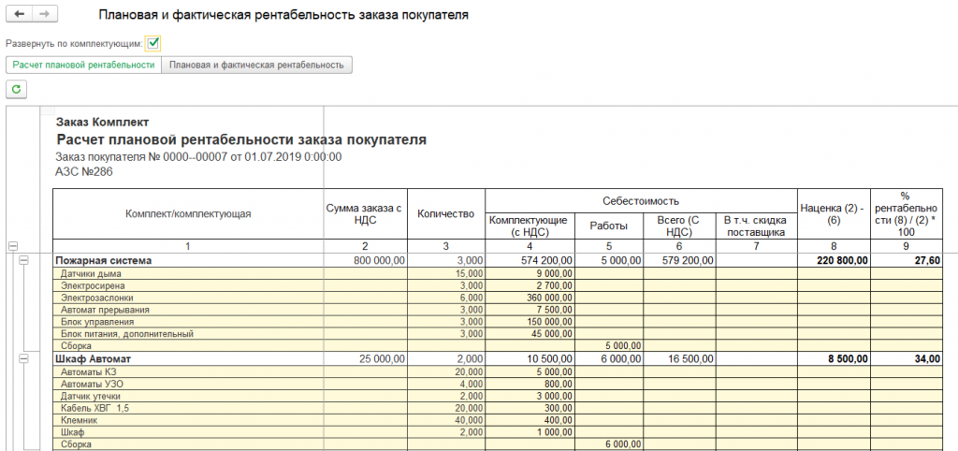Go back with the left arrow button
The width and height of the screenshot is (958, 451).
click(x=19, y=14)
